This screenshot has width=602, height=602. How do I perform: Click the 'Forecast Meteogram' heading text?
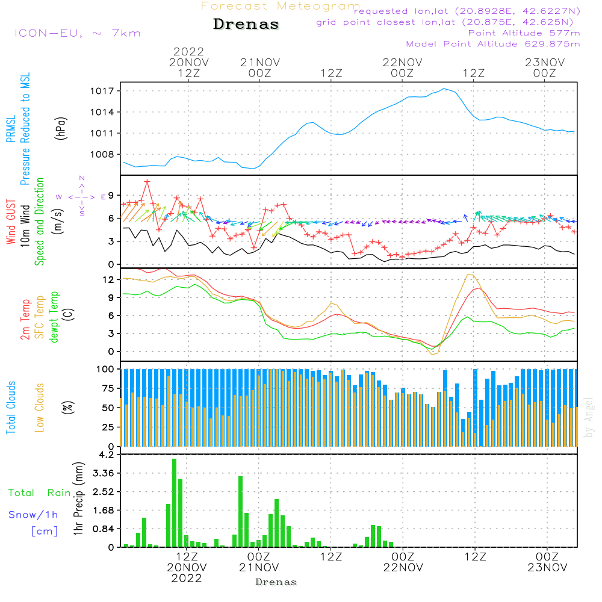coord(281,6)
